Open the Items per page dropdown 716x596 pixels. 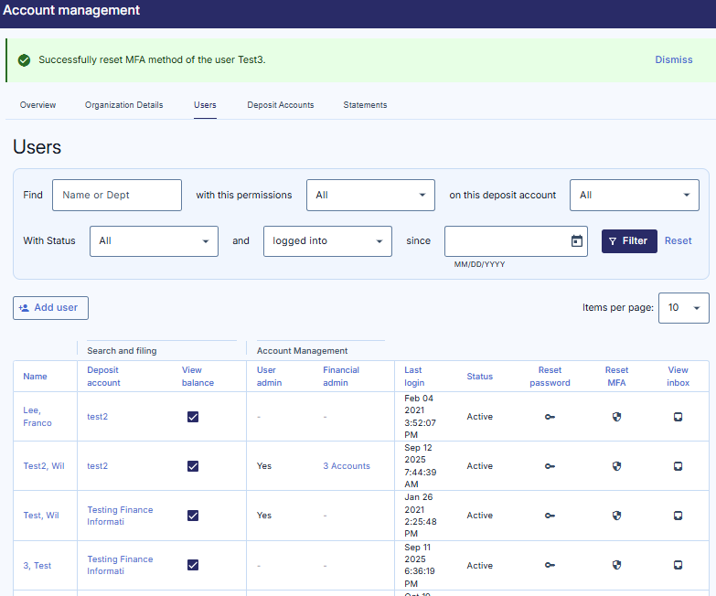(683, 308)
